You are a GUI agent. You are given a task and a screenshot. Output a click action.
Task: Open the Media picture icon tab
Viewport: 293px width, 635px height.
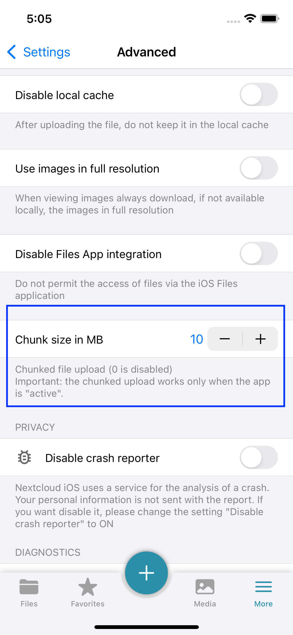tap(205, 587)
